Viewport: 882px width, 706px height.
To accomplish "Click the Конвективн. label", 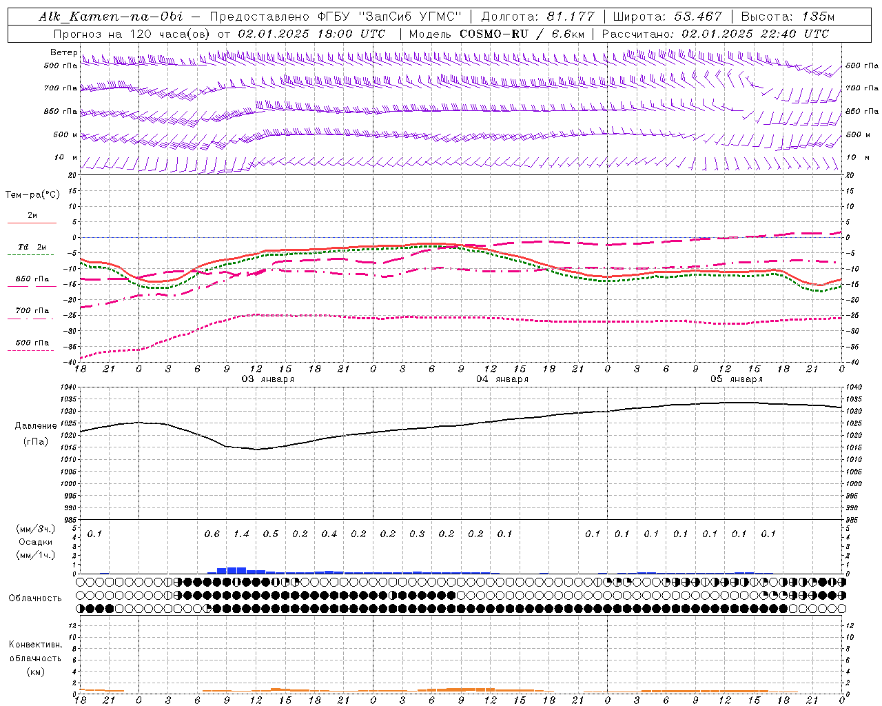I will [x=35, y=645].
